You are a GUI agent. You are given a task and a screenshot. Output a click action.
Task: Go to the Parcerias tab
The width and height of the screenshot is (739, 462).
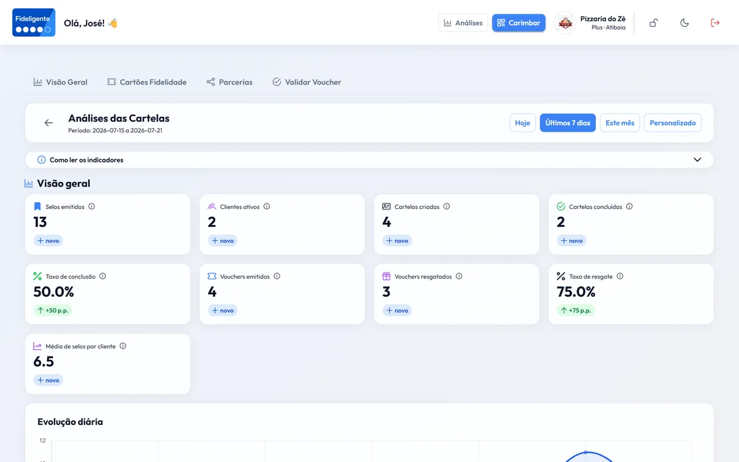pyautogui.click(x=230, y=82)
